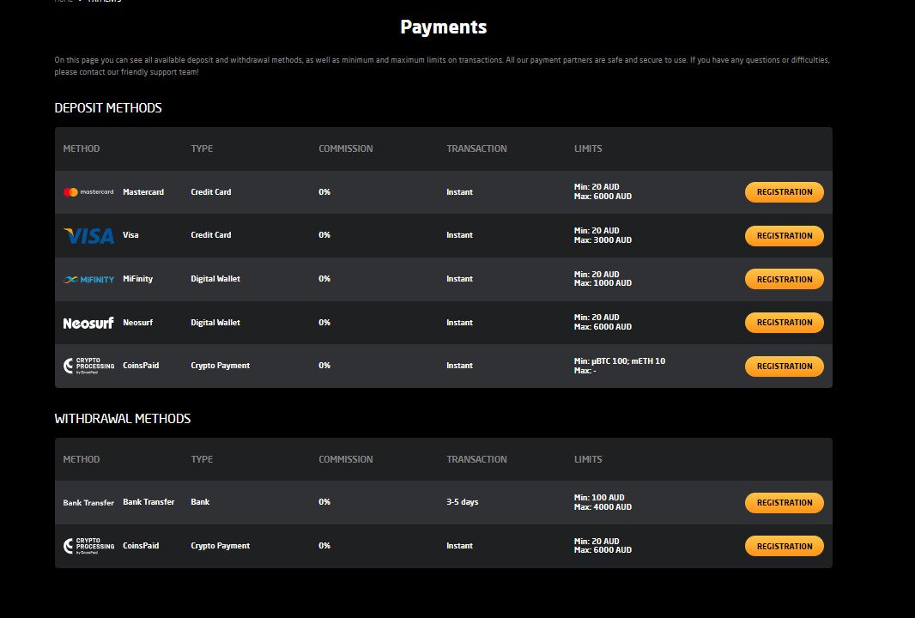Click the 0% commission in the Mastercard row
This screenshot has height=618, width=915.
324,192
